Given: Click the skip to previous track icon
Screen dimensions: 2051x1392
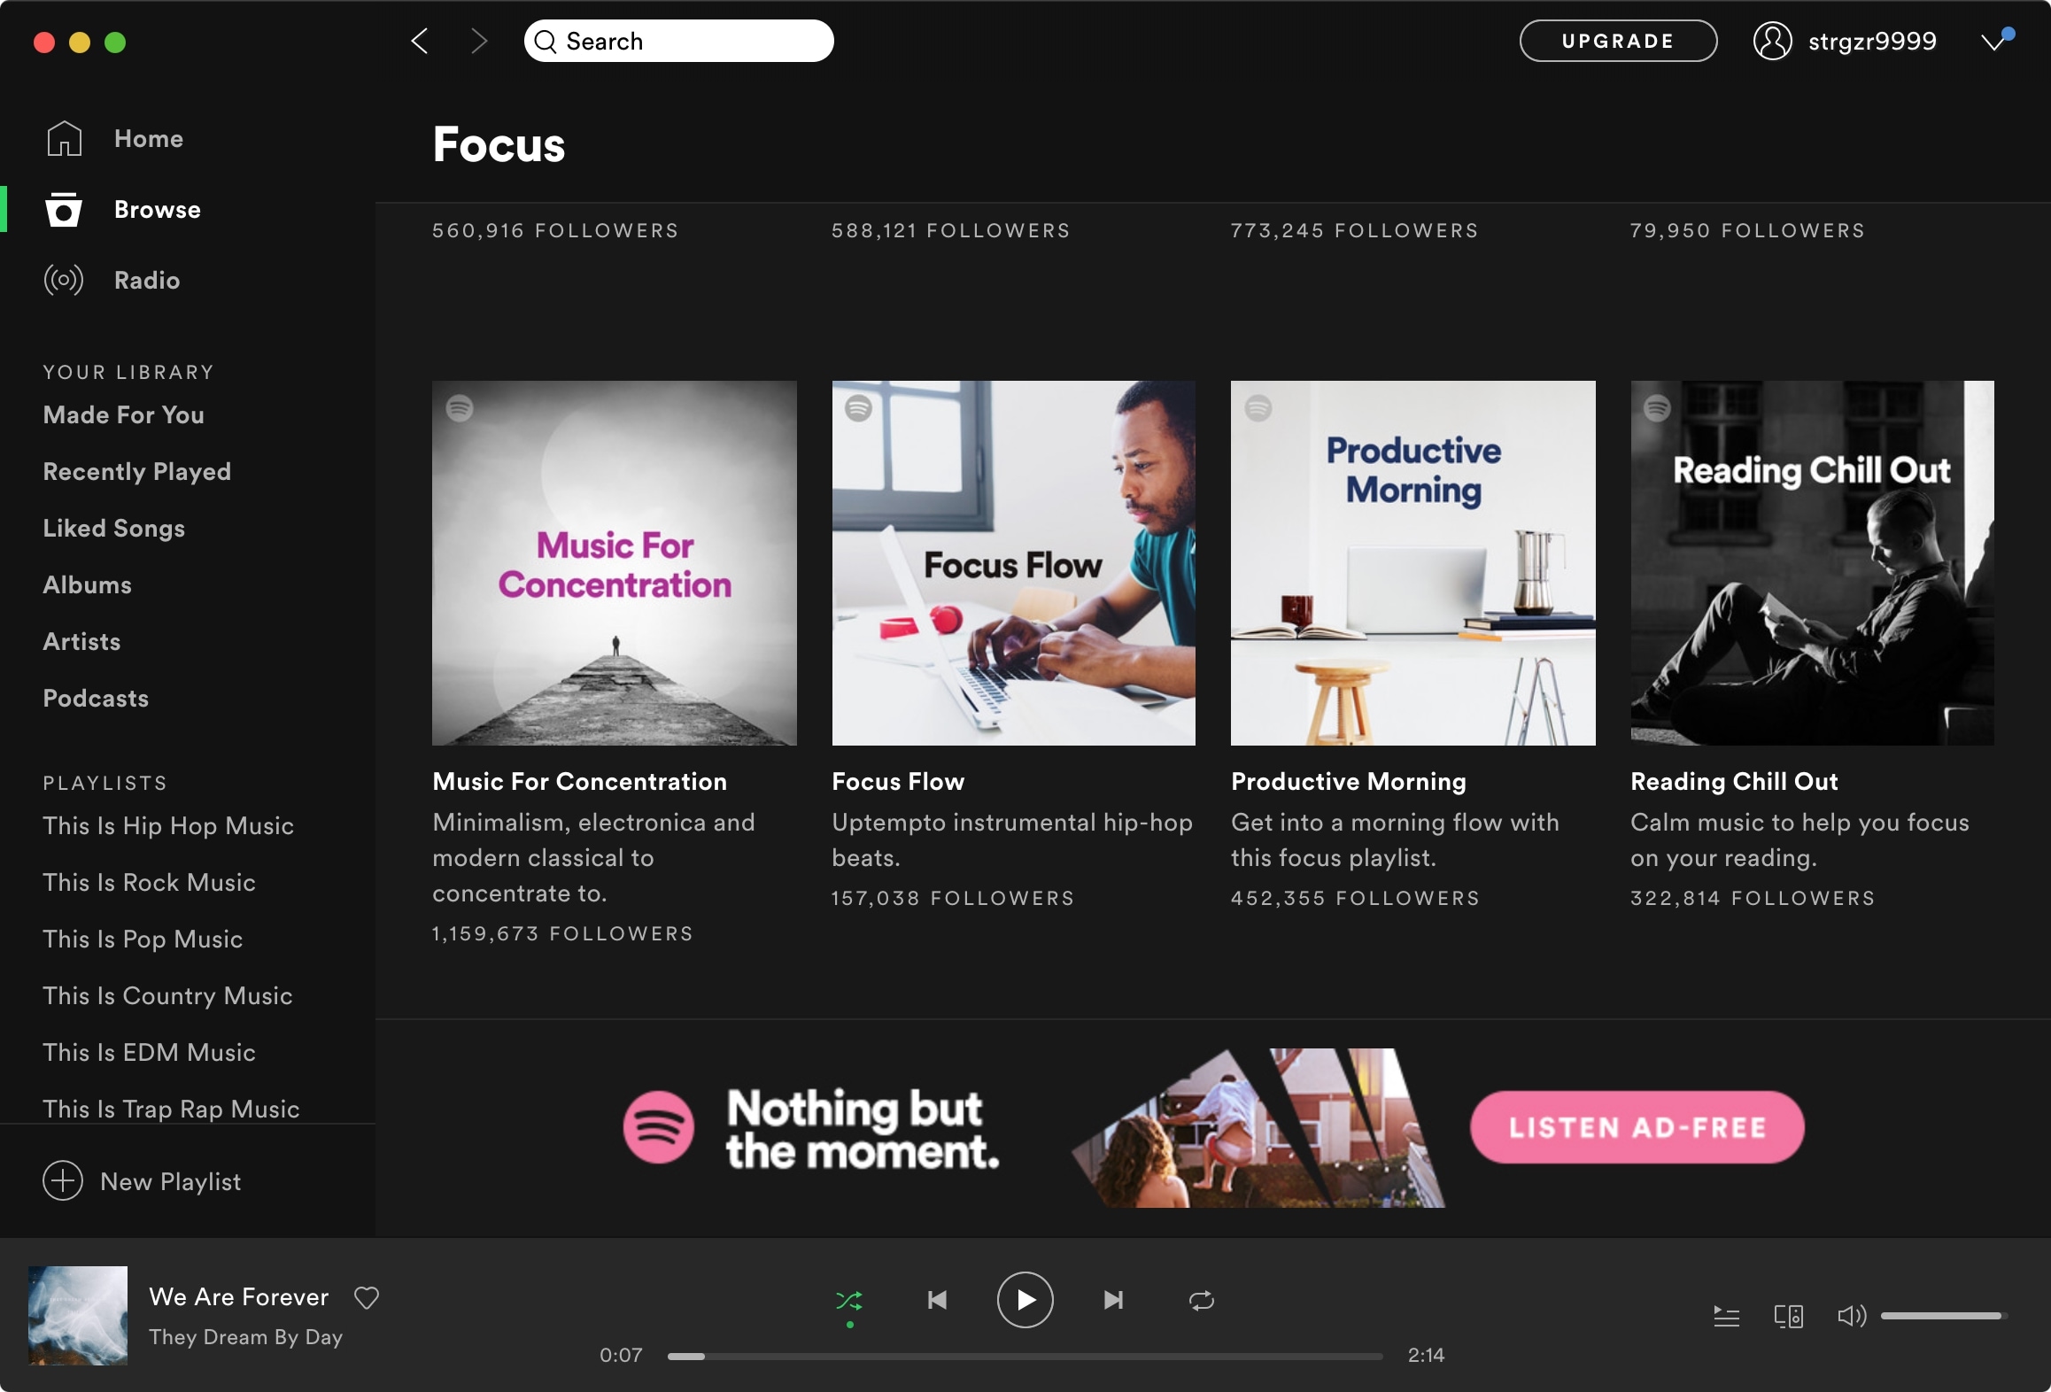Looking at the screenshot, I should click(x=935, y=1299).
